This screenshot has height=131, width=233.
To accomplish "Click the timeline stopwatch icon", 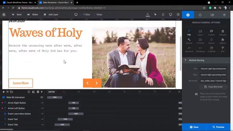I will (38, 92).
